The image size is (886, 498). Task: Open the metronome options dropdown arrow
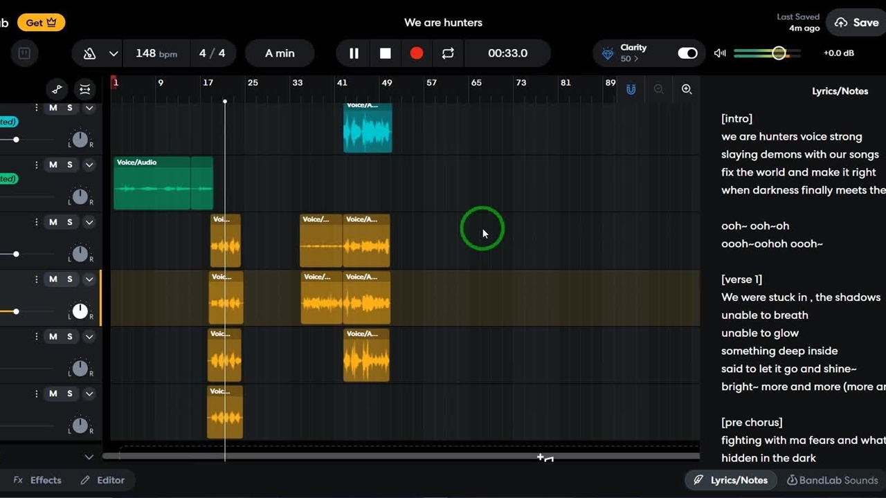point(114,53)
